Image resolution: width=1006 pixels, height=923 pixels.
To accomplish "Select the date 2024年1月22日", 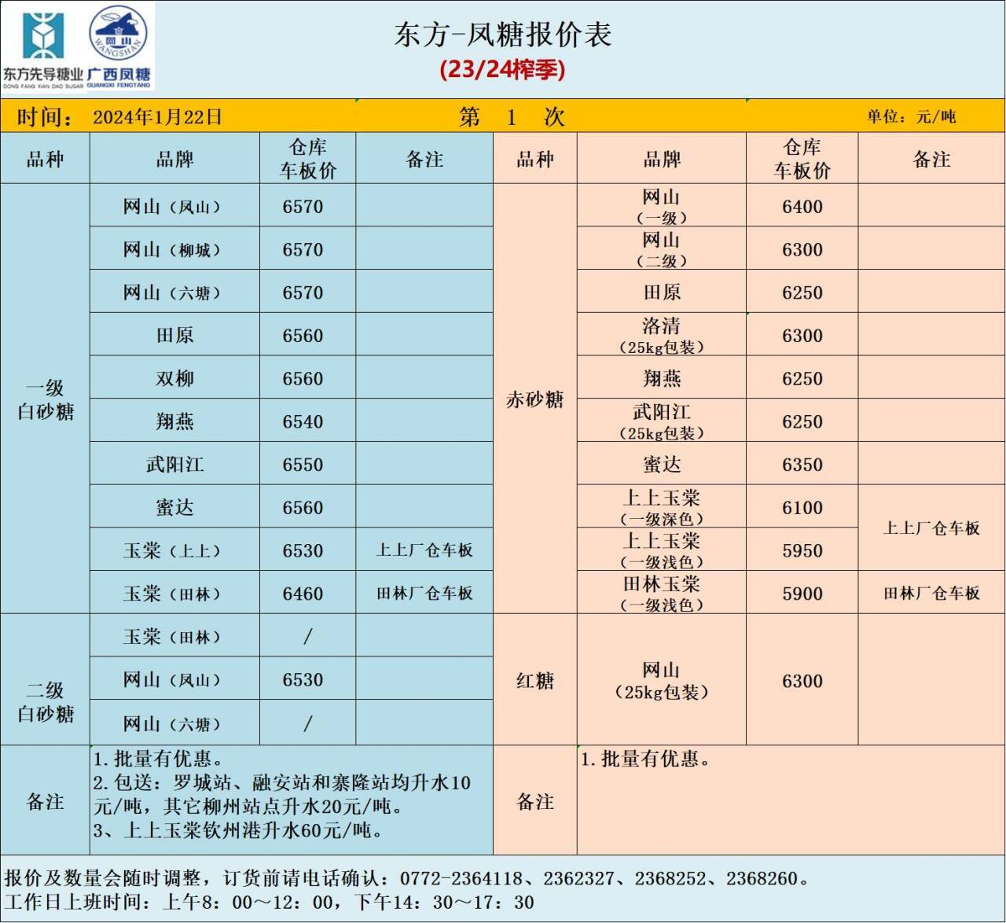I will pos(157,117).
